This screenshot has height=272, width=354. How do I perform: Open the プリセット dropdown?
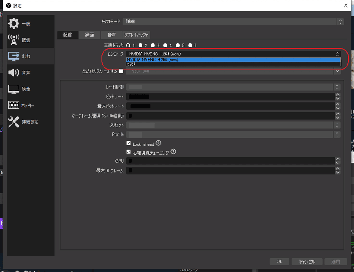(233, 125)
